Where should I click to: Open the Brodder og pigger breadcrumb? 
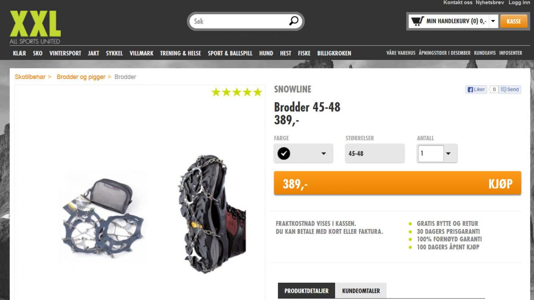[x=81, y=77]
